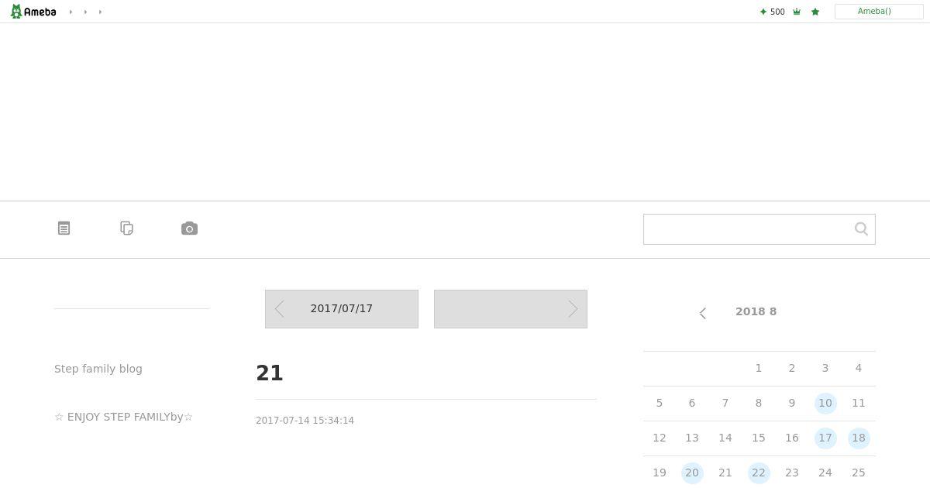Open previous post dated 2017/07/17
This screenshot has height=488, width=930.
coord(342,309)
